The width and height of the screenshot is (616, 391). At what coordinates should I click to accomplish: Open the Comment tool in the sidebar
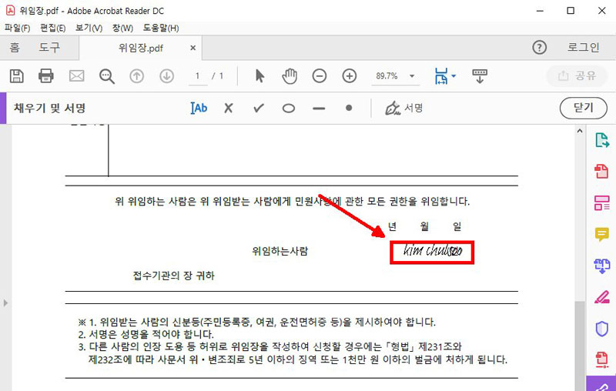(x=601, y=234)
